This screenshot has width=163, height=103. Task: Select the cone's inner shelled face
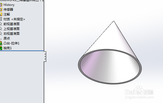(110, 67)
